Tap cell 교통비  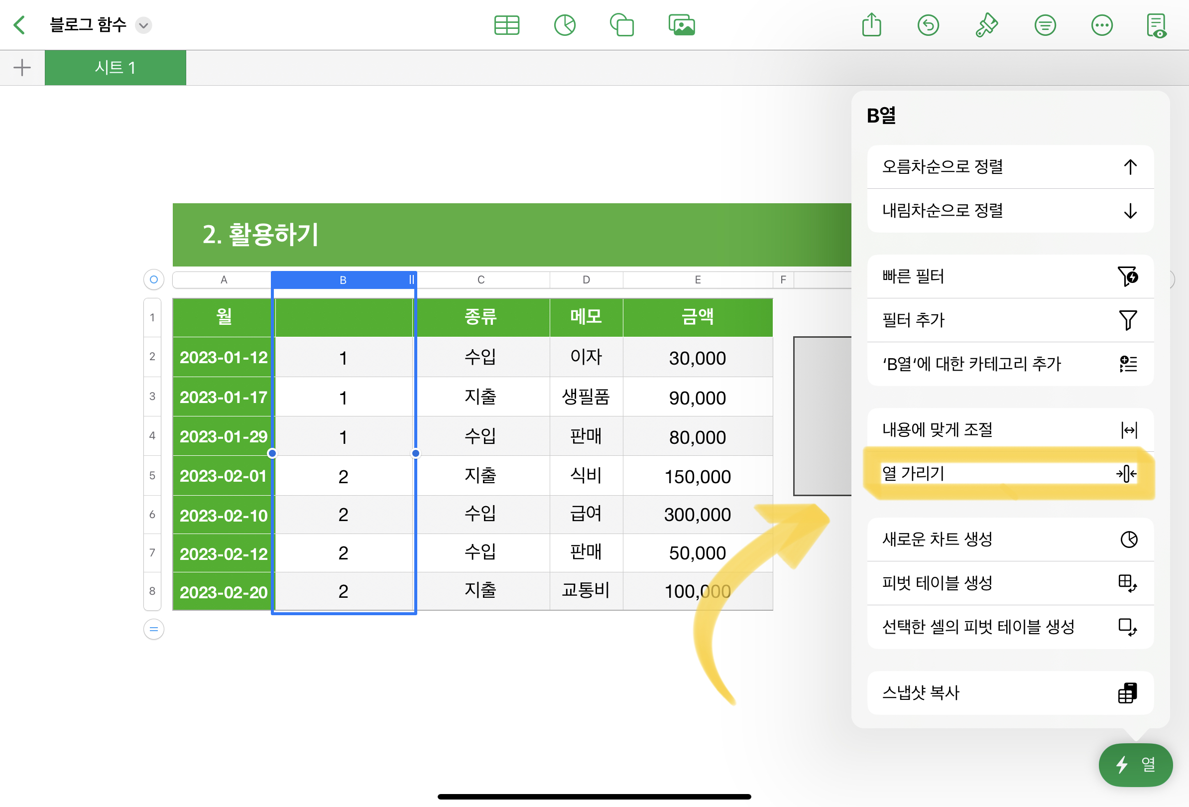click(587, 591)
